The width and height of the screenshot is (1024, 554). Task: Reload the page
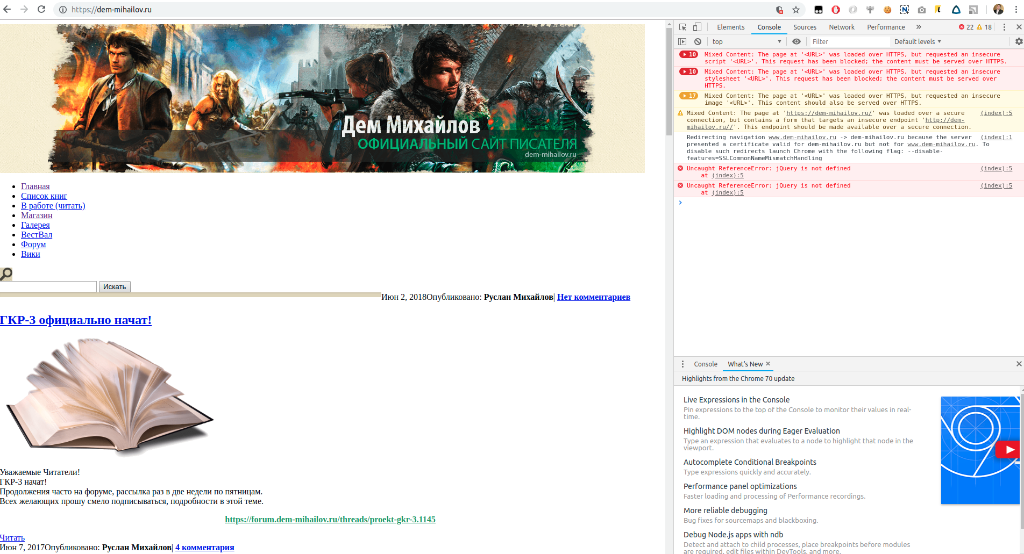[41, 9]
